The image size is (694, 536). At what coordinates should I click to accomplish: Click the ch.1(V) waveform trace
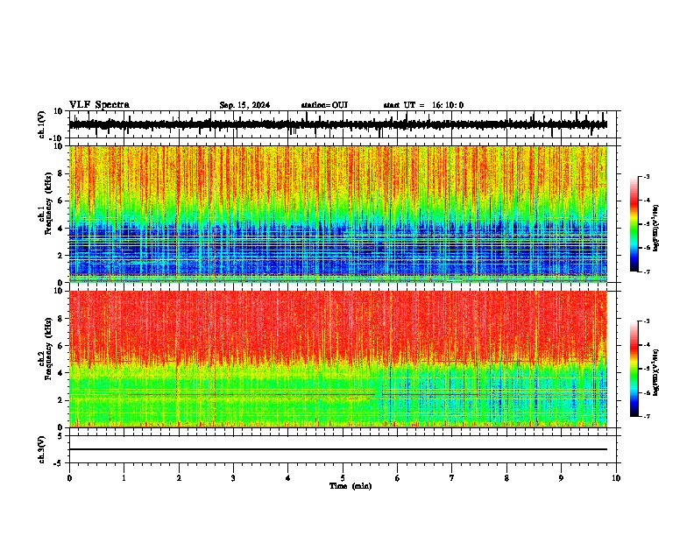338,124
